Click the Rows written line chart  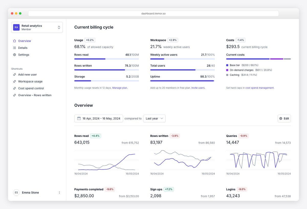tap(182, 160)
